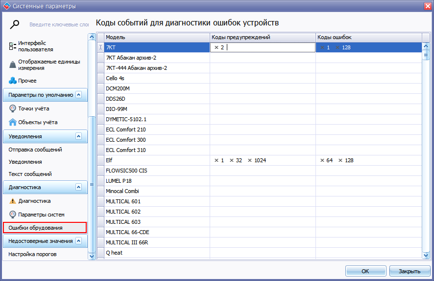The width and height of the screenshot is (434, 281).
Task: Click the Коды ошибок column header
Action: (369, 37)
